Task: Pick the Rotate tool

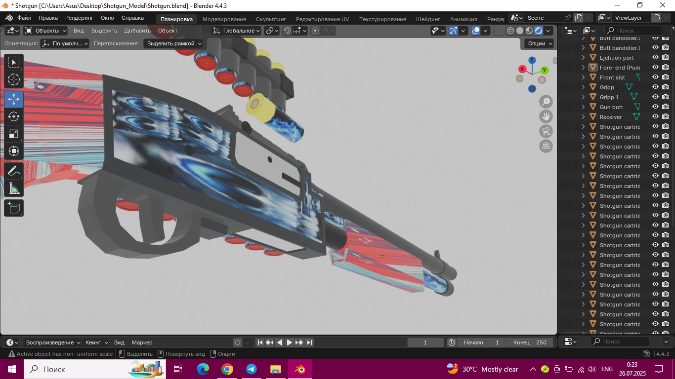Action: (x=14, y=117)
